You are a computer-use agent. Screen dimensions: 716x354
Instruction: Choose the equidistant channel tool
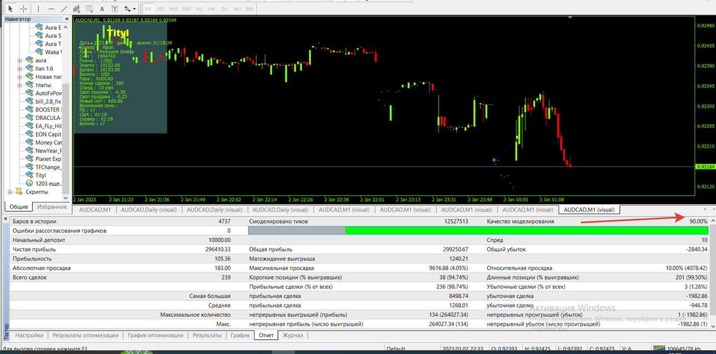tap(77, 9)
